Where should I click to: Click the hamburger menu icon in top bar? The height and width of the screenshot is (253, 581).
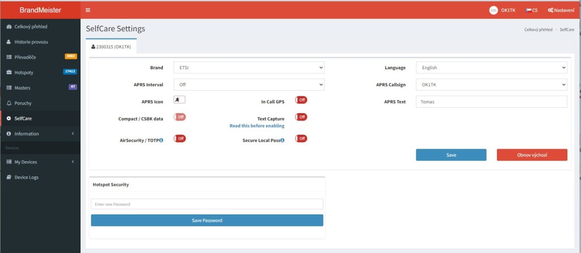click(88, 10)
